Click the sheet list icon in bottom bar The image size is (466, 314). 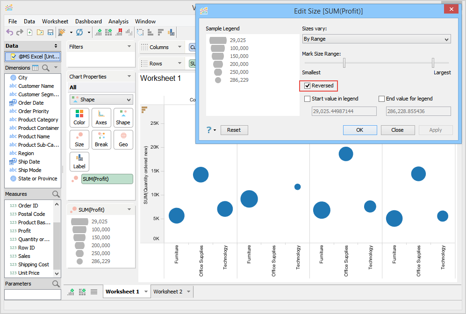coord(94,292)
